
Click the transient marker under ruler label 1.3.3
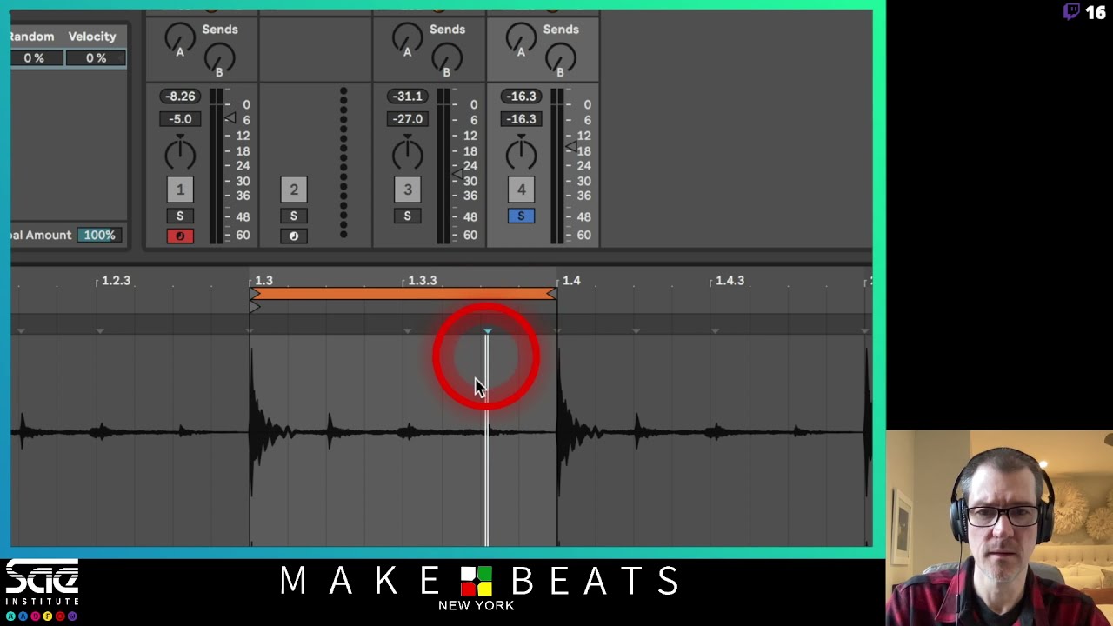click(x=408, y=330)
